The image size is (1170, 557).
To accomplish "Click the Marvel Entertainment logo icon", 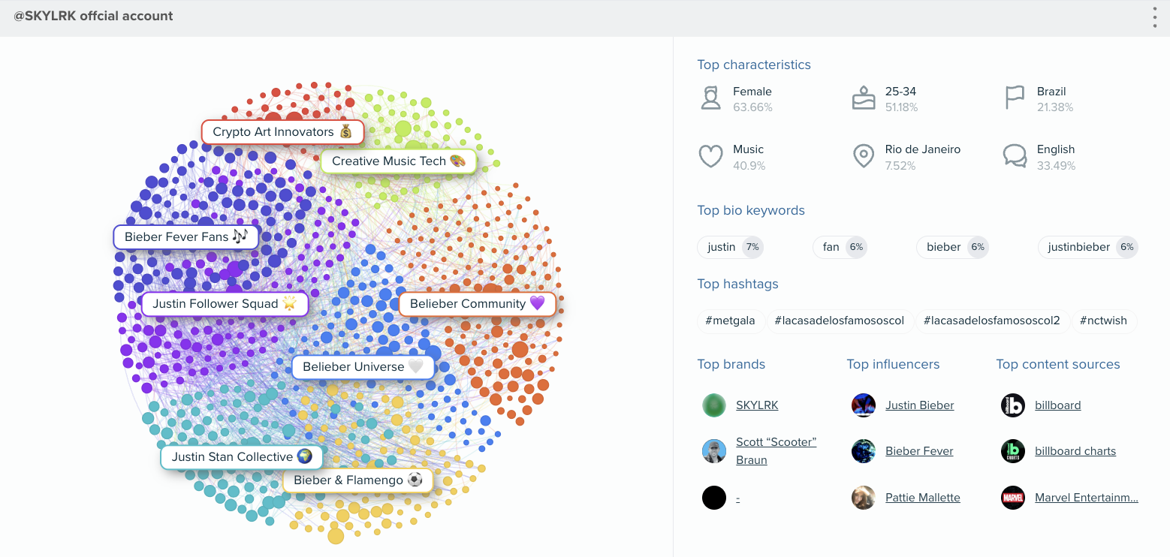I will pos(1013,498).
